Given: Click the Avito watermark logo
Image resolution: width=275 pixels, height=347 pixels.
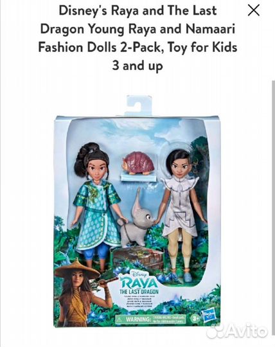Looking at the screenshot, I should point(236,332).
